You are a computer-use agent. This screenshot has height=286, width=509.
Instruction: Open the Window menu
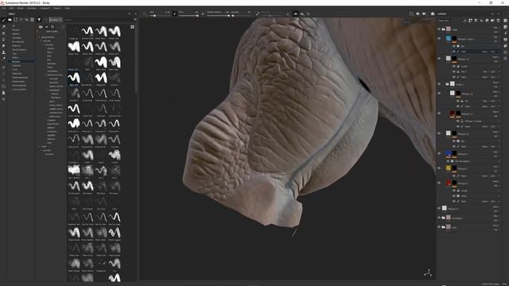point(32,8)
